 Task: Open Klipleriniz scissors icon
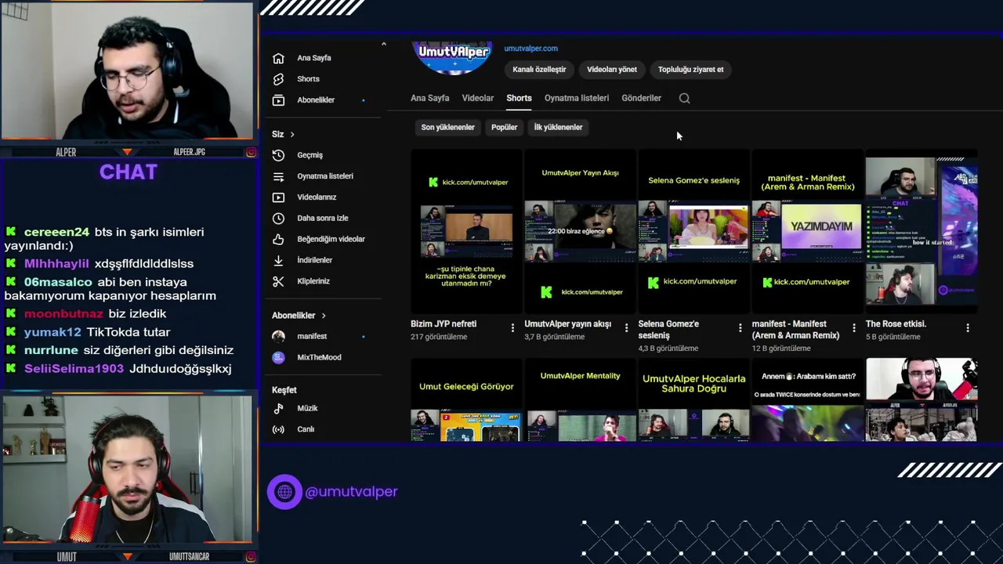[278, 281]
